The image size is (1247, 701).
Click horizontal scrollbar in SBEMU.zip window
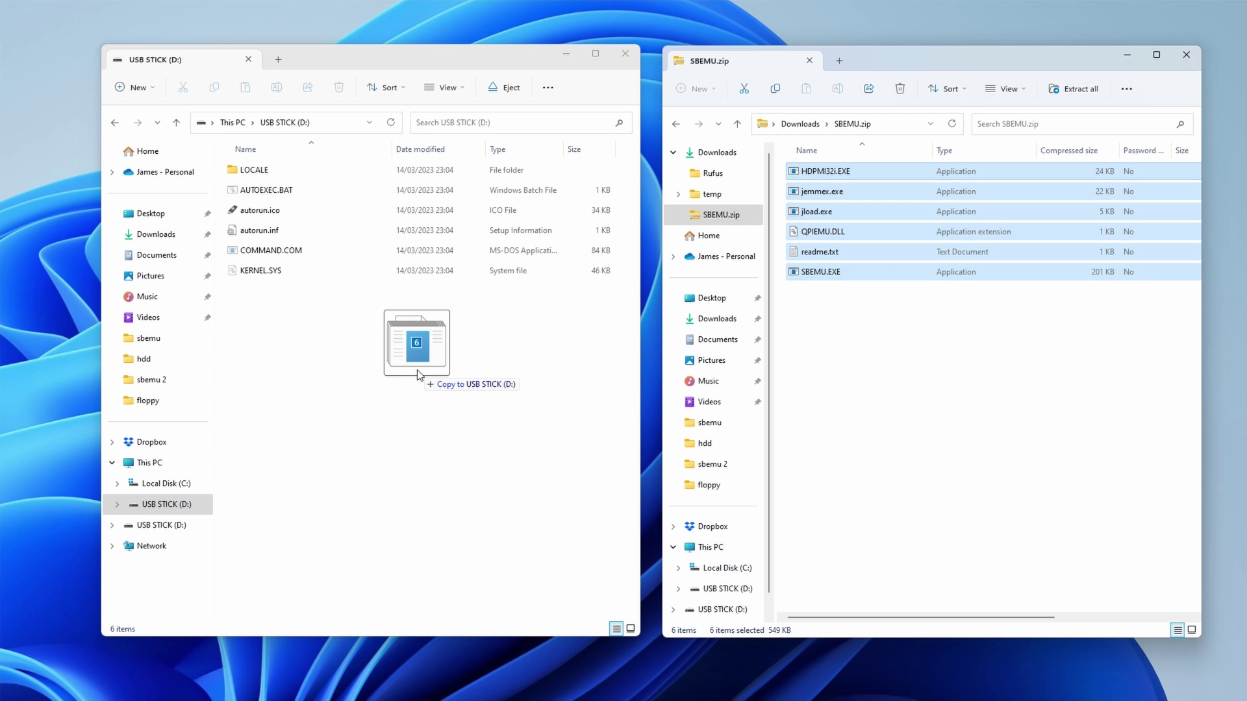(x=920, y=617)
